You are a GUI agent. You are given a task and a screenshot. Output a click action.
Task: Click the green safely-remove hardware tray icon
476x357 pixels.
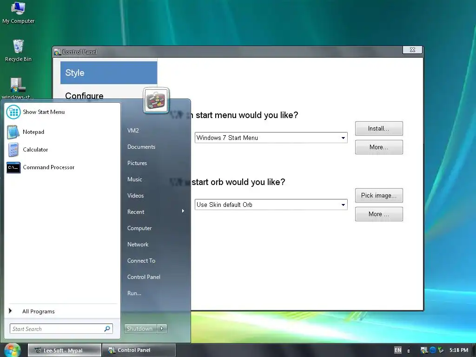pyautogui.click(x=441, y=350)
